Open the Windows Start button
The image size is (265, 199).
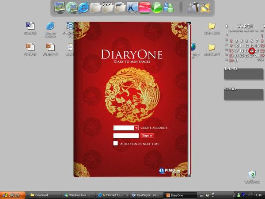pyautogui.click(x=13, y=195)
